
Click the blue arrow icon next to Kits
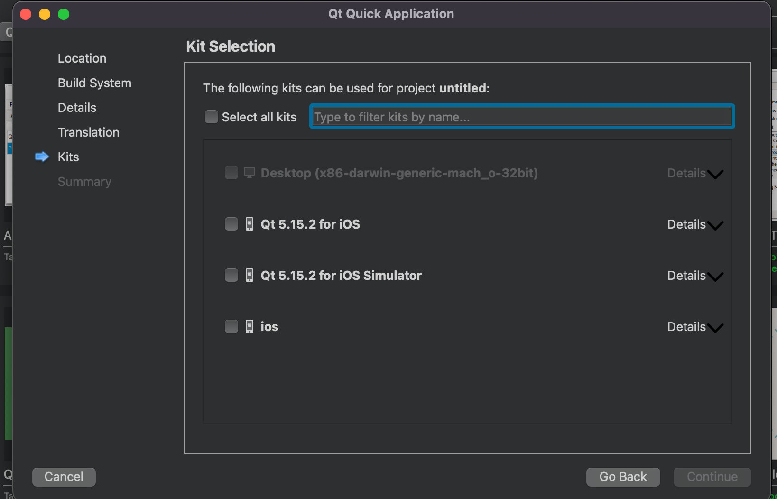pos(42,157)
